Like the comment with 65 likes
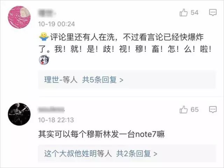The image size is (224, 168). 183,110
